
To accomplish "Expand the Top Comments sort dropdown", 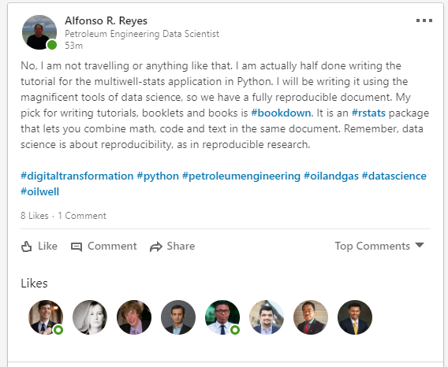I will [x=379, y=246].
